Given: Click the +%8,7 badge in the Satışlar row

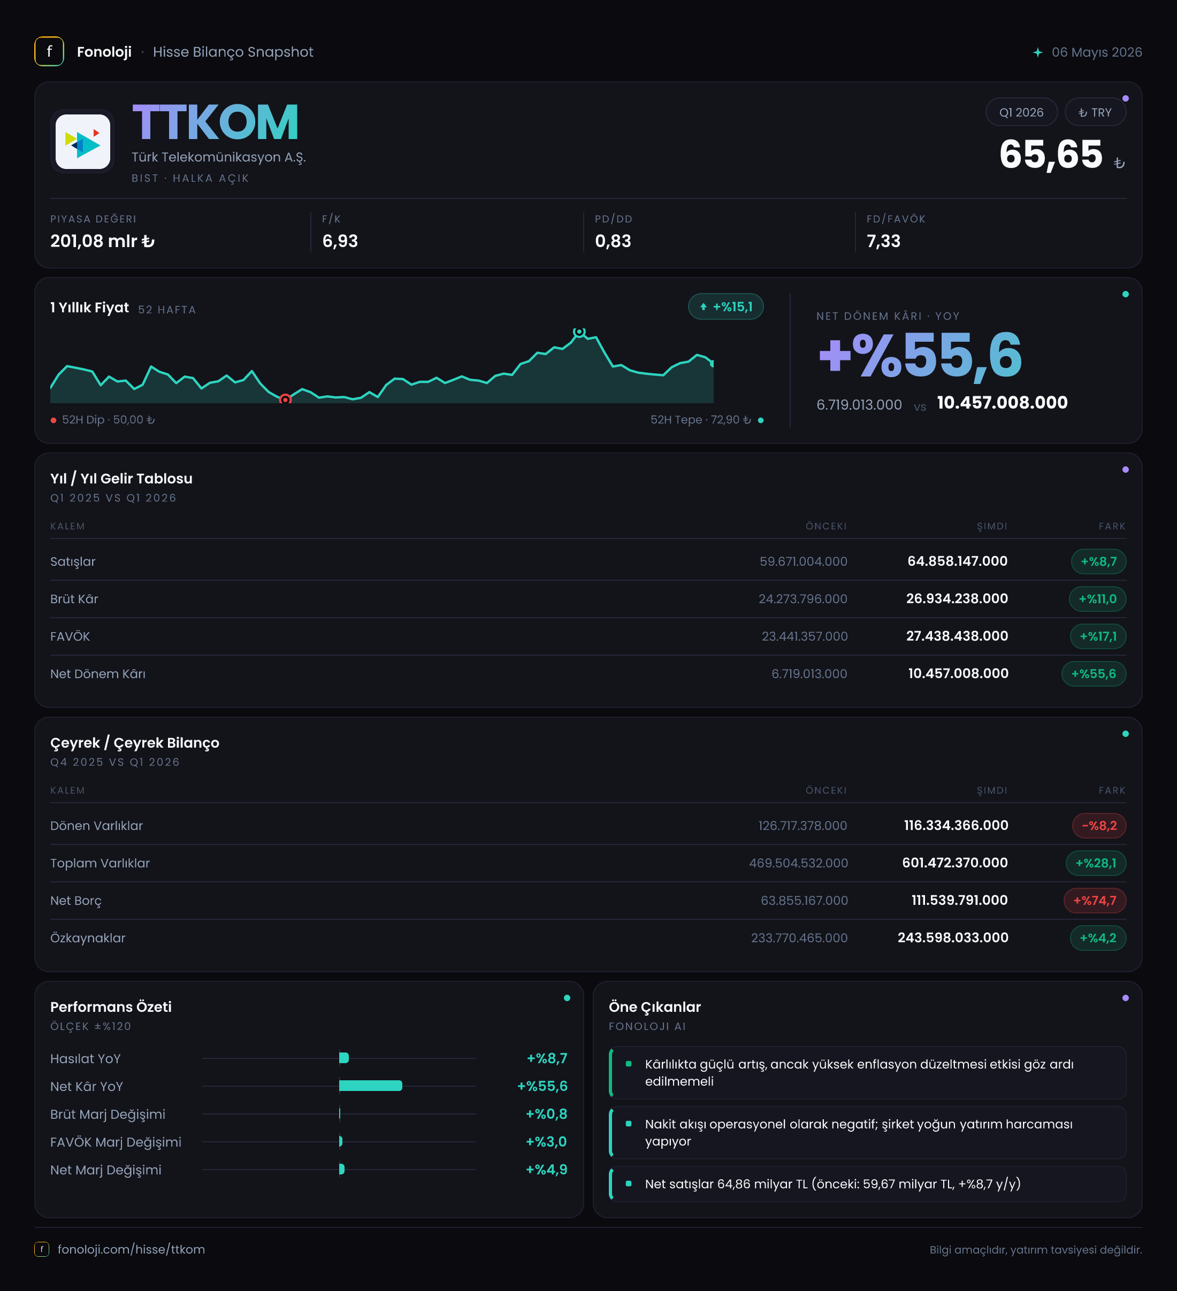Looking at the screenshot, I should [1098, 562].
